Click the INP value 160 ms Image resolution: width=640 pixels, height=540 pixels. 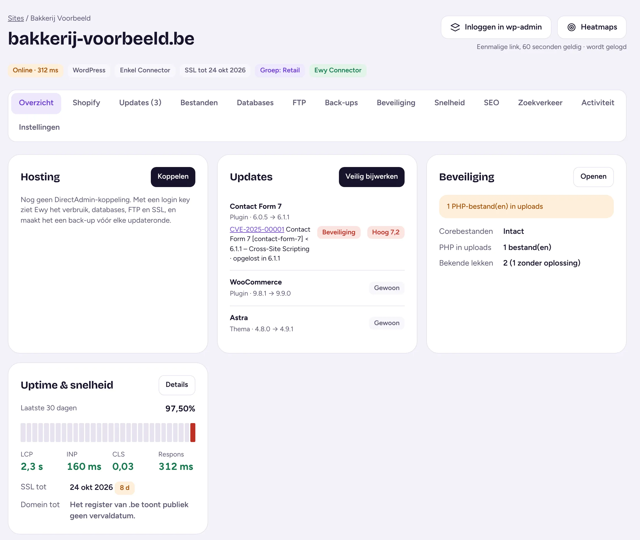tap(84, 467)
